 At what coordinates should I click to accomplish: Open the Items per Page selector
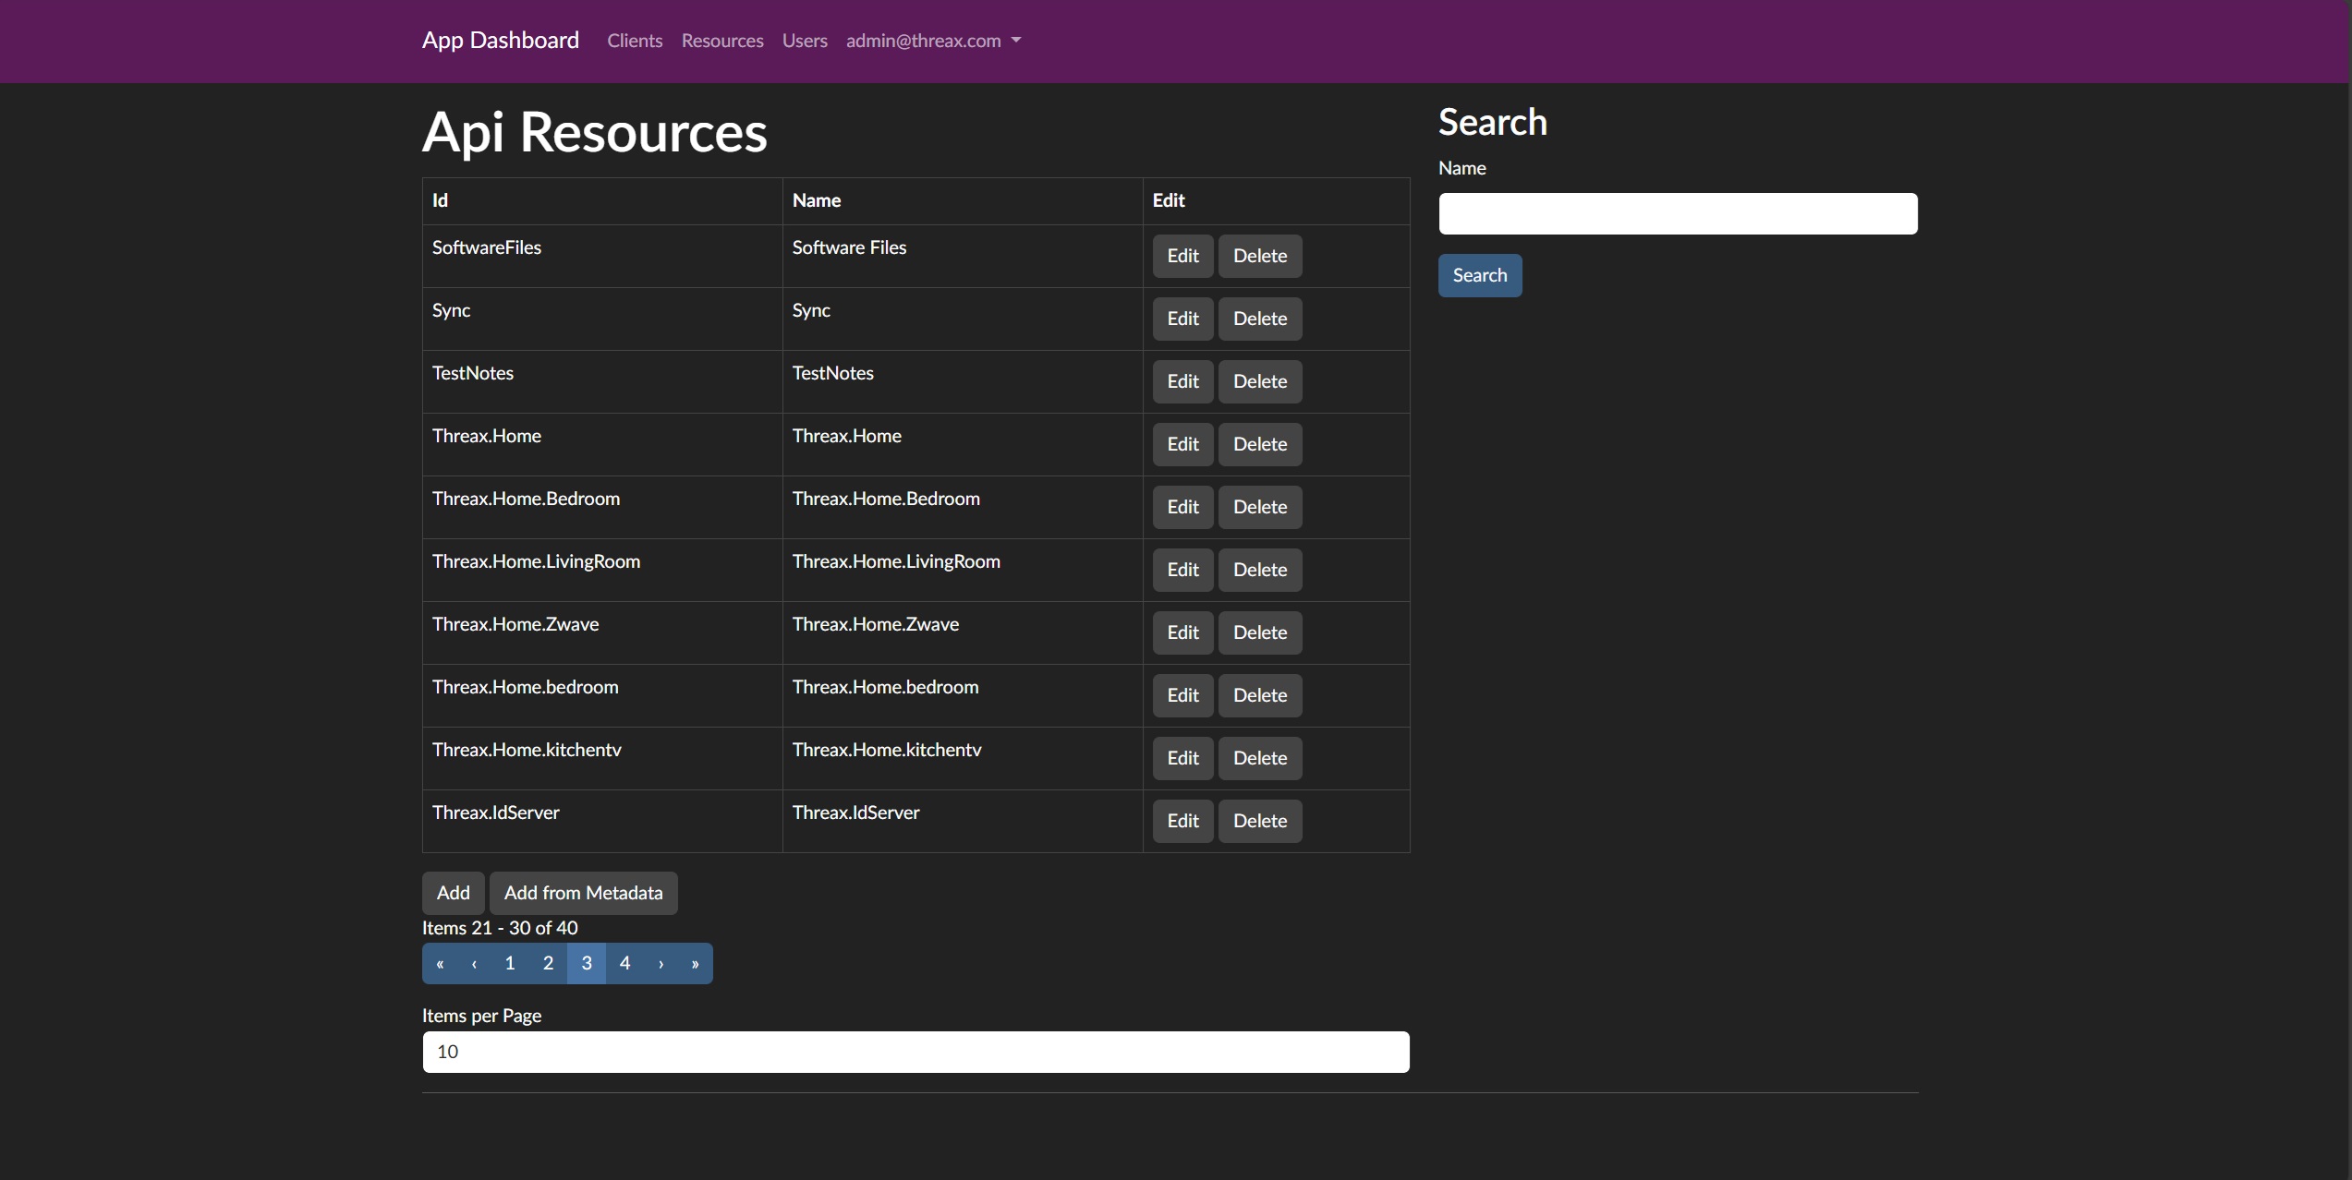coord(915,1052)
